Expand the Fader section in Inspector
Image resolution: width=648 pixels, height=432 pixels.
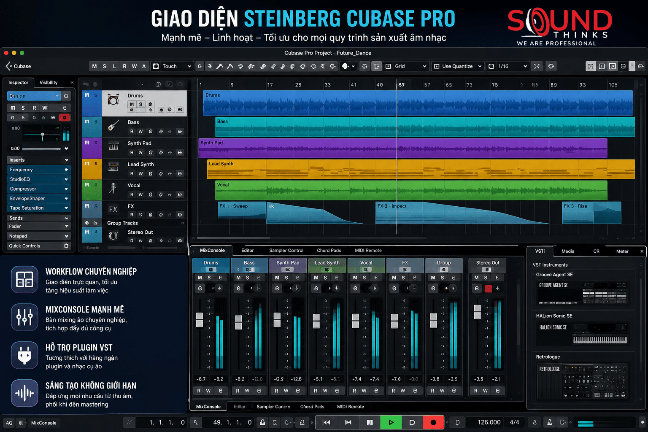38,227
